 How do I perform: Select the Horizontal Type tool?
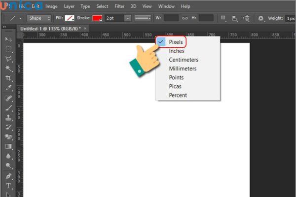click(8, 186)
